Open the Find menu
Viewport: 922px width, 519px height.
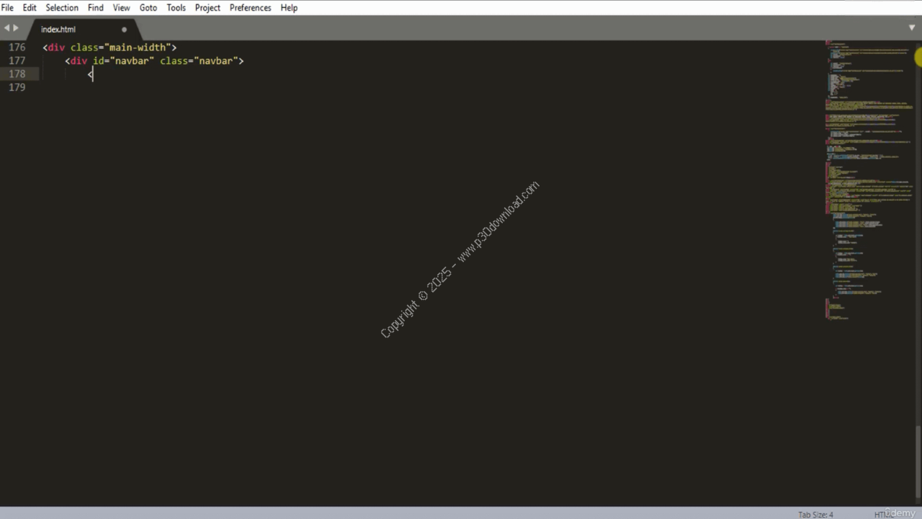click(x=95, y=8)
